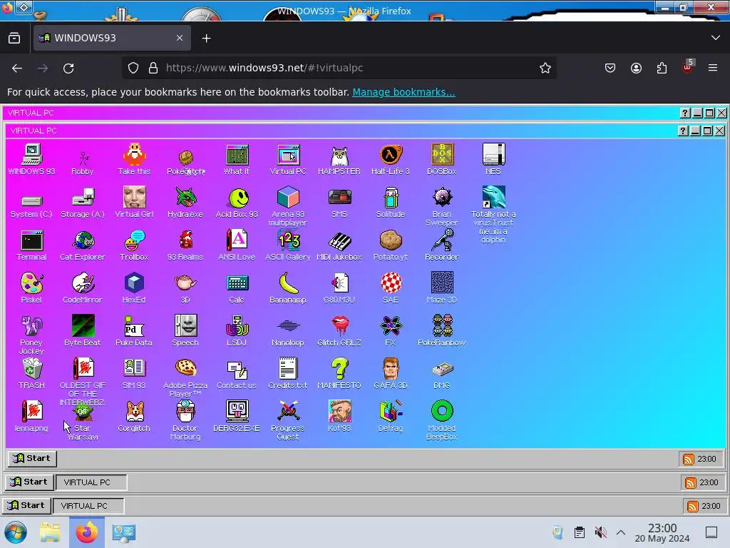Open CodeMirror editor icon

pyautogui.click(x=83, y=288)
